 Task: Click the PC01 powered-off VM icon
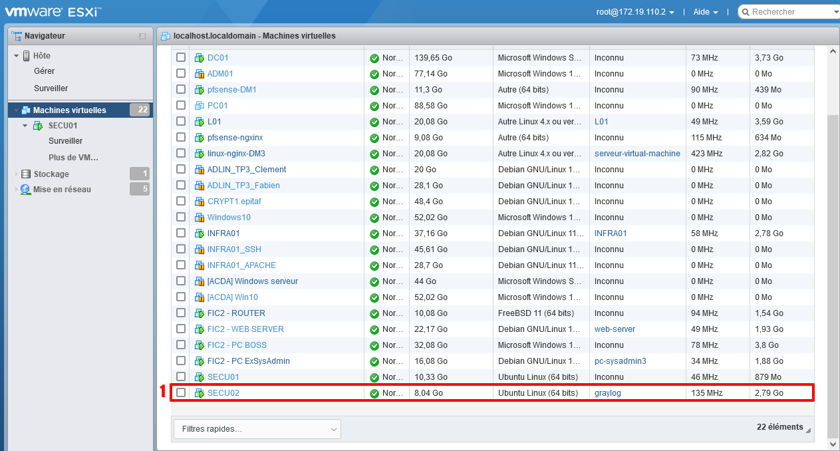pos(199,106)
